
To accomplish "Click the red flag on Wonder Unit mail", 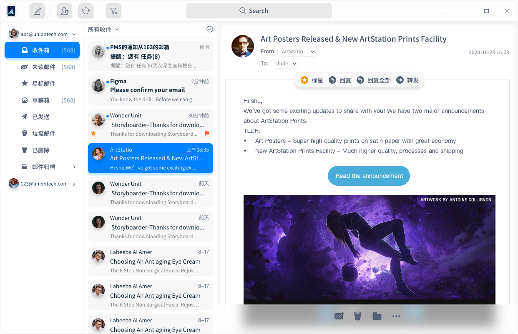I will pos(207,134).
